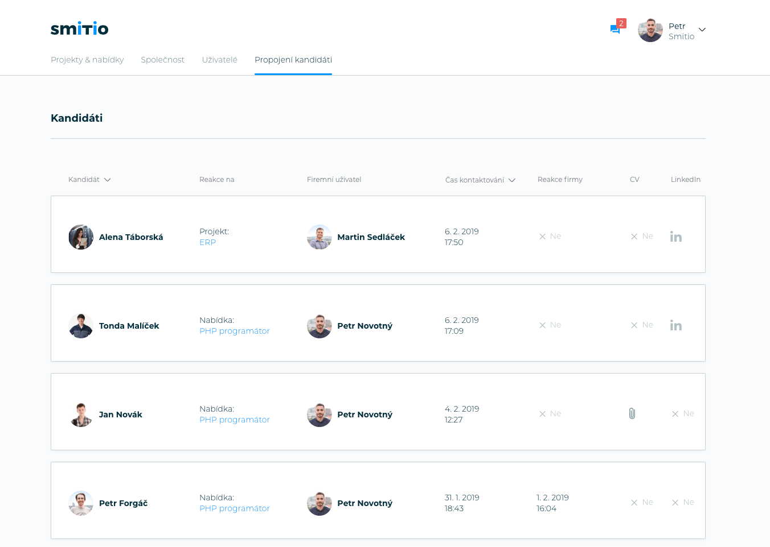Viewport: 770px width, 547px height.
Task: Open Alena Táborská's LinkedIn profile icon
Action: click(x=675, y=237)
